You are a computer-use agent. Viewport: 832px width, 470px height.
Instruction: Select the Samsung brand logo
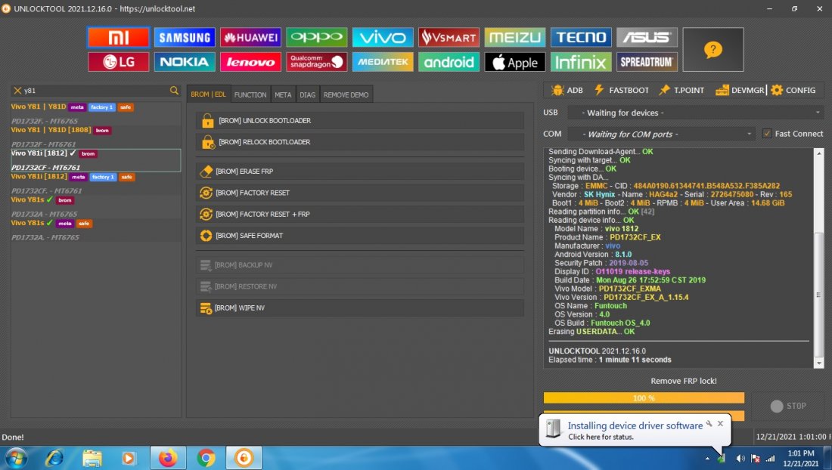tap(185, 38)
